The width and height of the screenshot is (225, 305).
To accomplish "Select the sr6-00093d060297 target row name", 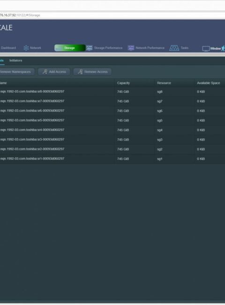I will click(x=32, y=110).
